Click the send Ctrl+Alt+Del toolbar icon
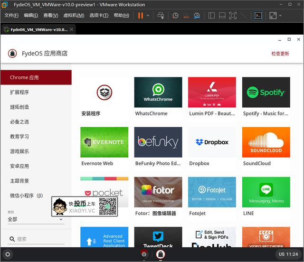Image resolution: width=304 pixels, height=262 pixels. point(161,16)
